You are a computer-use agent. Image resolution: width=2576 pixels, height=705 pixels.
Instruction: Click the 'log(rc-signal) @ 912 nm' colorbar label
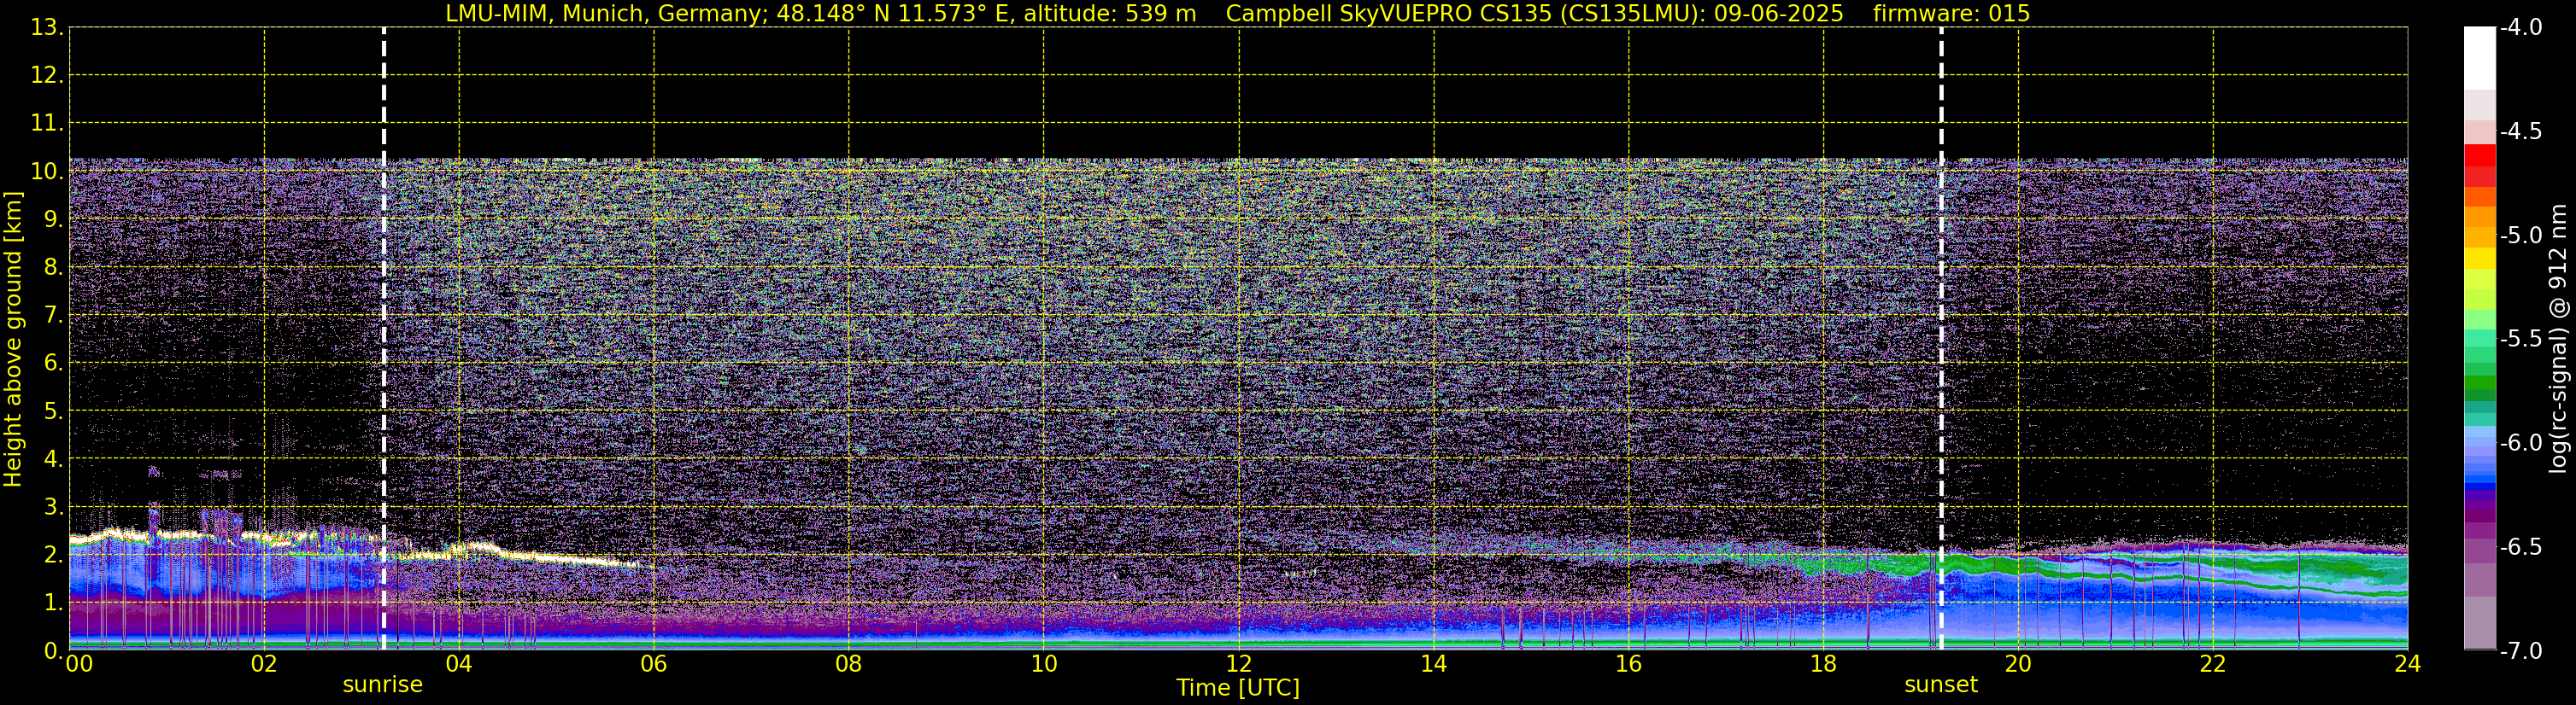point(2558,339)
